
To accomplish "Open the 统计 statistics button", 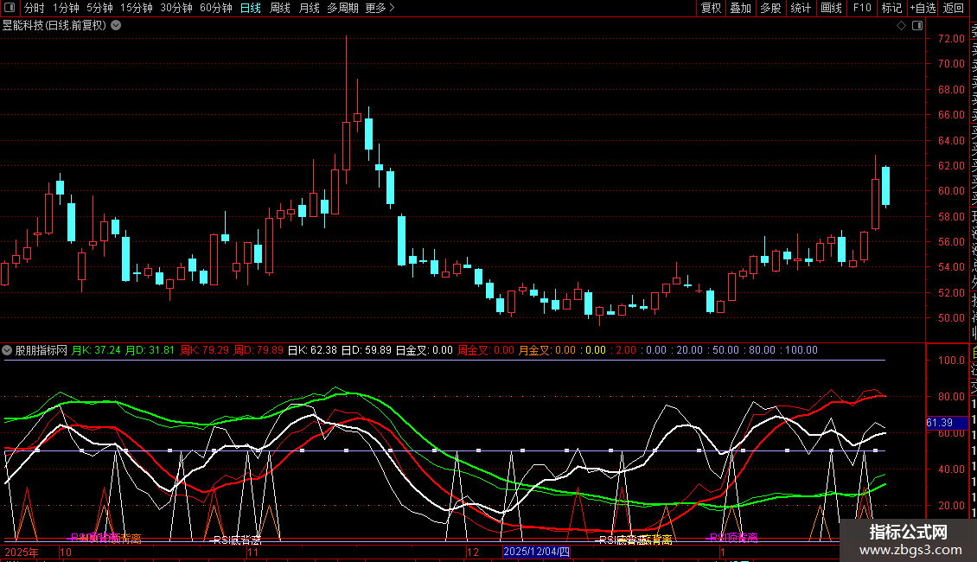I will (x=801, y=8).
